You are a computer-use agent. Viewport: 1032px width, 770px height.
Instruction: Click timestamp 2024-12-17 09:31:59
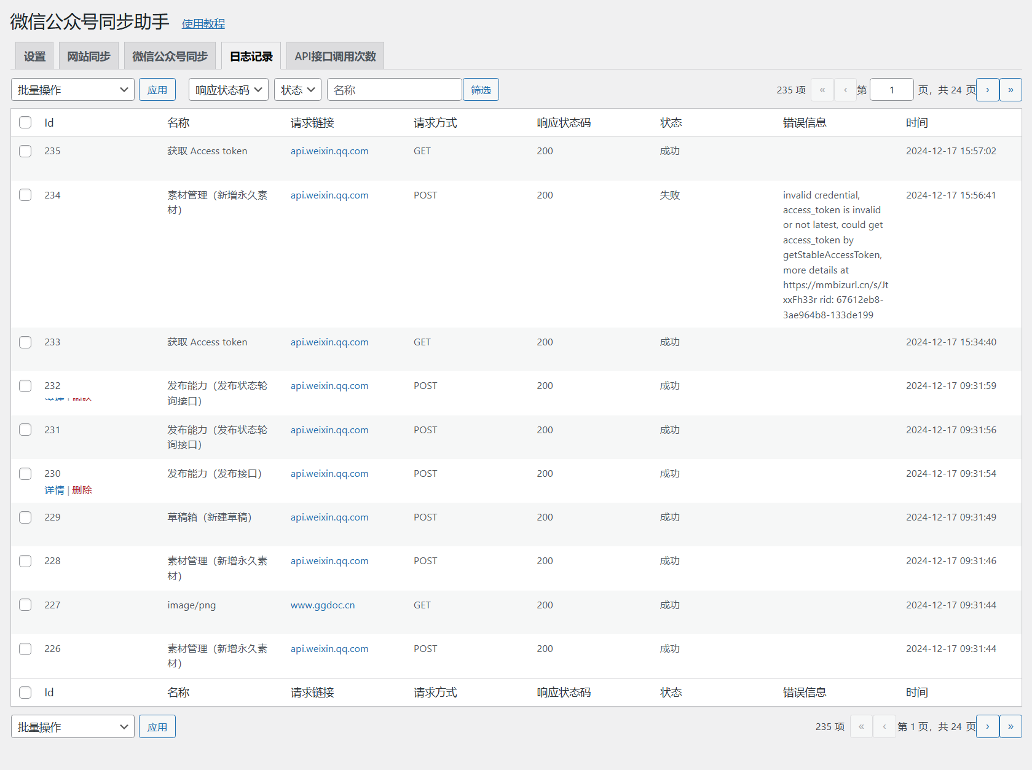coord(951,386)
